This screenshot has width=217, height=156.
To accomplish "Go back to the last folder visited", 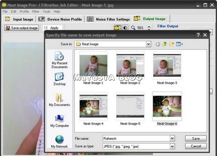I will pos(158,44).
